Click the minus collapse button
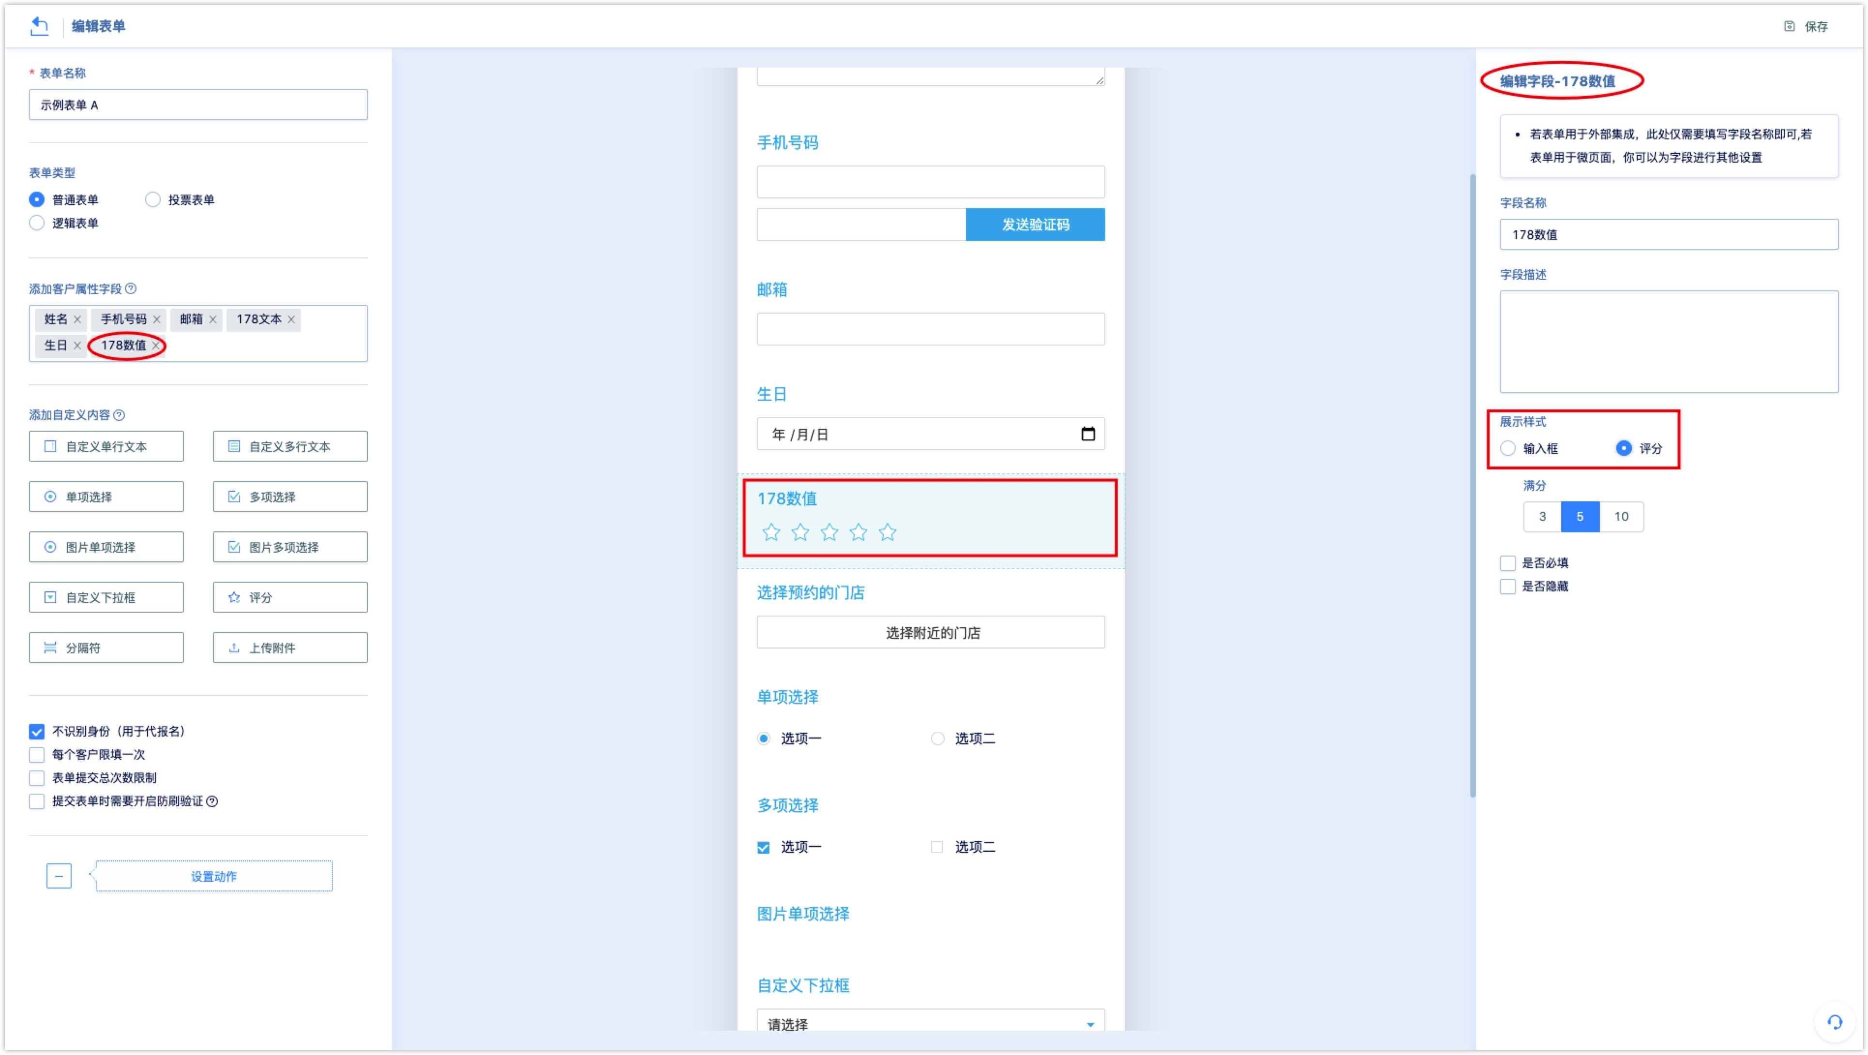Viewport: 1868px width, 1055px height. [59, 876]
